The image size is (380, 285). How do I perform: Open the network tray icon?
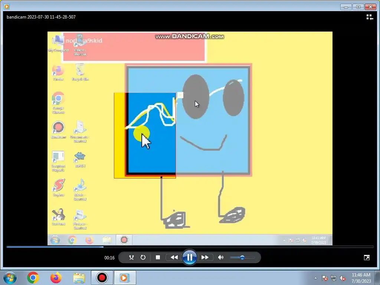tap(334, 278)
